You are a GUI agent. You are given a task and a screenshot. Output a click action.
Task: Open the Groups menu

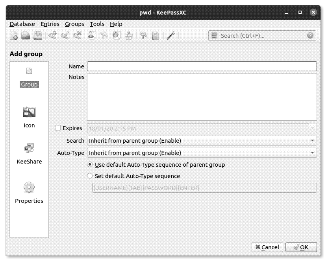(74, 24)
